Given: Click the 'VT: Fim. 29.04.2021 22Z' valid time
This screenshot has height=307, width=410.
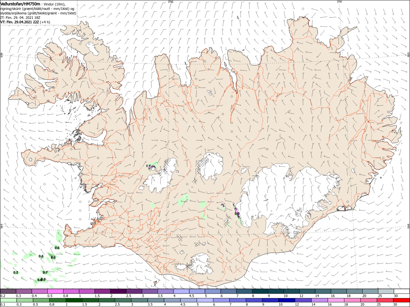Looking at the screenshot, I should [x=20, y=22].
